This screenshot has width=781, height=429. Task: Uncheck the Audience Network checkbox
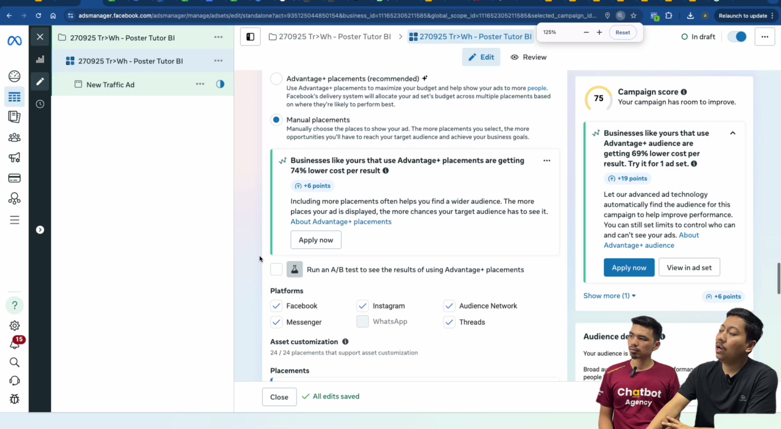(449, 306)
